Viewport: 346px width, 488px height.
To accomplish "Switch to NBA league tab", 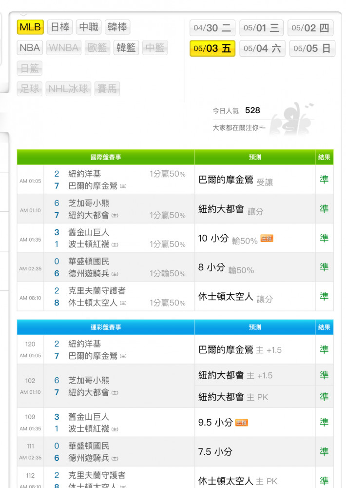I will (x=30, y=48).
